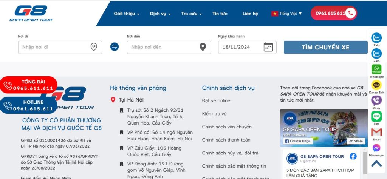Click the G8 avatar in Facebook post
Image resolution: width=387 pixels, height=179 pixels.
[x=292, y=159]
